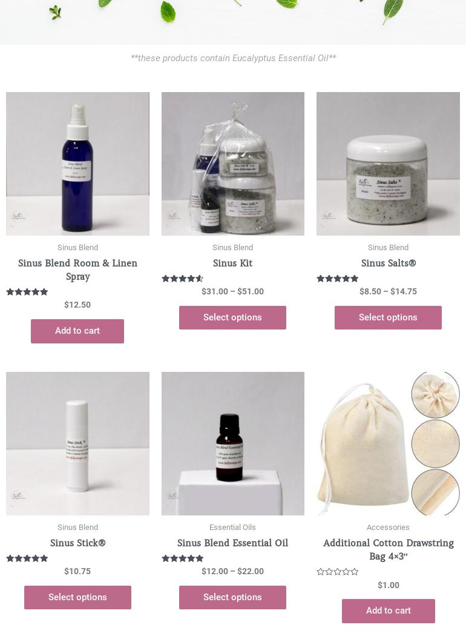Open the Sinus Salts jar image
The image size is (466, 639).
388,164
